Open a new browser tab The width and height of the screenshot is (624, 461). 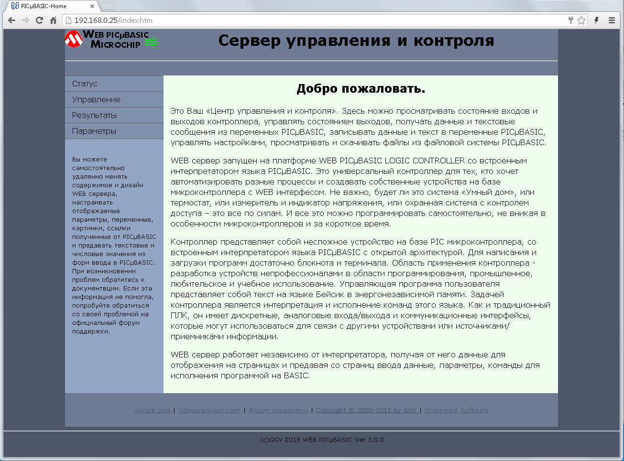108,6
